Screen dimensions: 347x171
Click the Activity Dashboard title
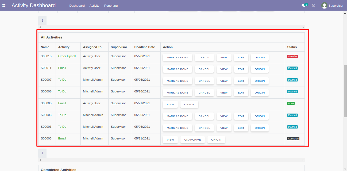34,5
